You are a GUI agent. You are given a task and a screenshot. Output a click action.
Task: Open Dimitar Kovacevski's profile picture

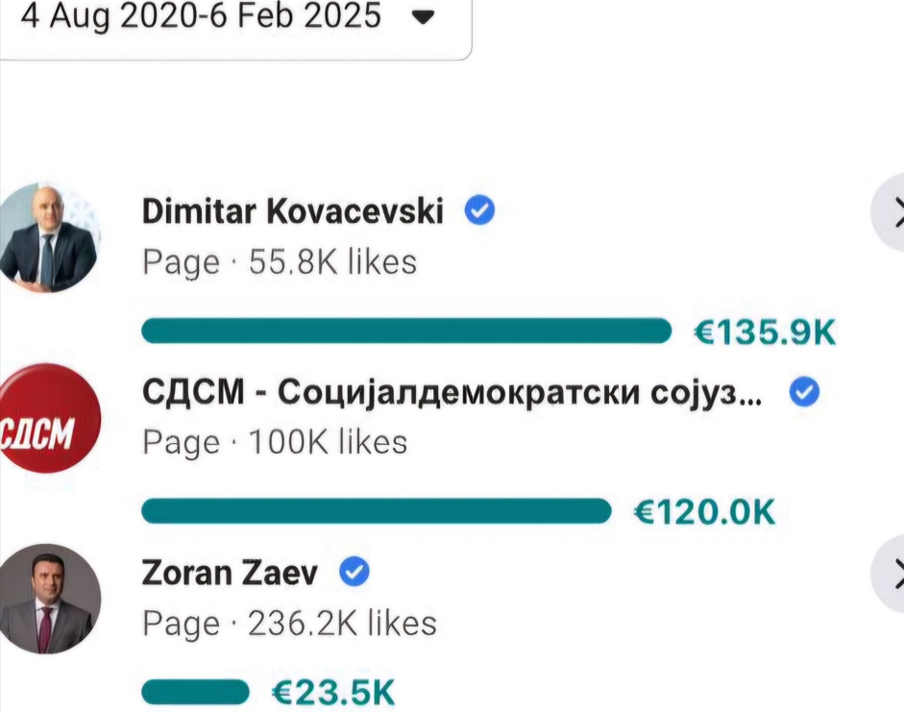pyautogui.click(x=48, y=234)
